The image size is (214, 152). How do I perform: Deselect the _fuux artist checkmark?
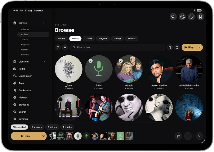(x=60, y=61)
